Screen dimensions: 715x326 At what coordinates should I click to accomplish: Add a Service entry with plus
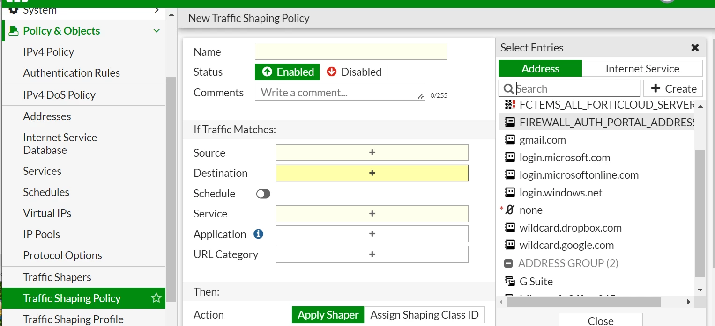[x=372, y=214]
